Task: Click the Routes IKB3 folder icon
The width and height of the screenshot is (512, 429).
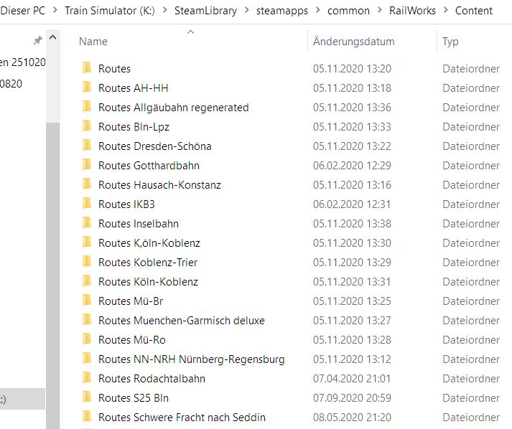Action: 87,203
